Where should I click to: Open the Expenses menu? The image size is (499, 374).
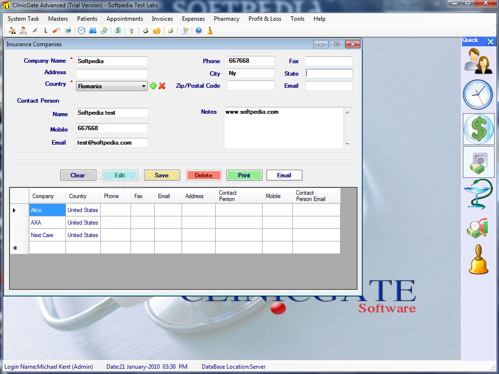[193, 19]
